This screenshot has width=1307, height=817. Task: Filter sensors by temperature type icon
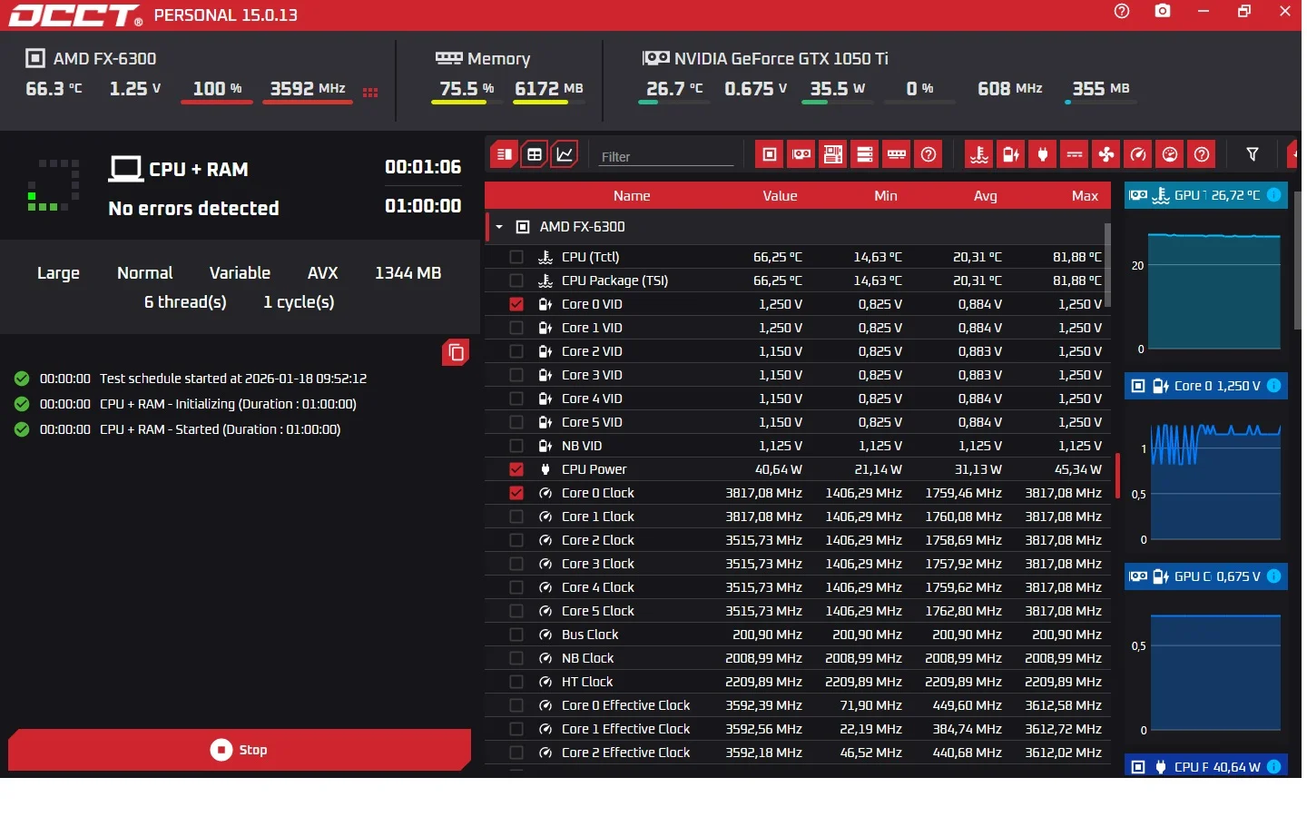point(979,154)
